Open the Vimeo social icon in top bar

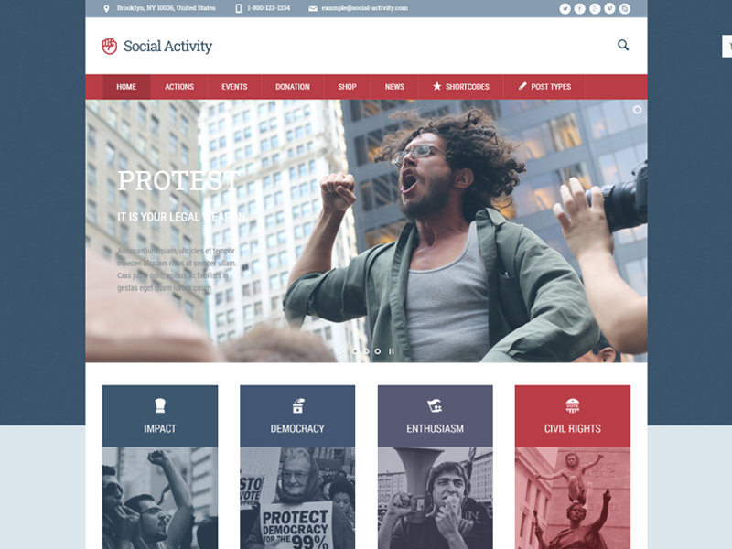tap(609, 9)
